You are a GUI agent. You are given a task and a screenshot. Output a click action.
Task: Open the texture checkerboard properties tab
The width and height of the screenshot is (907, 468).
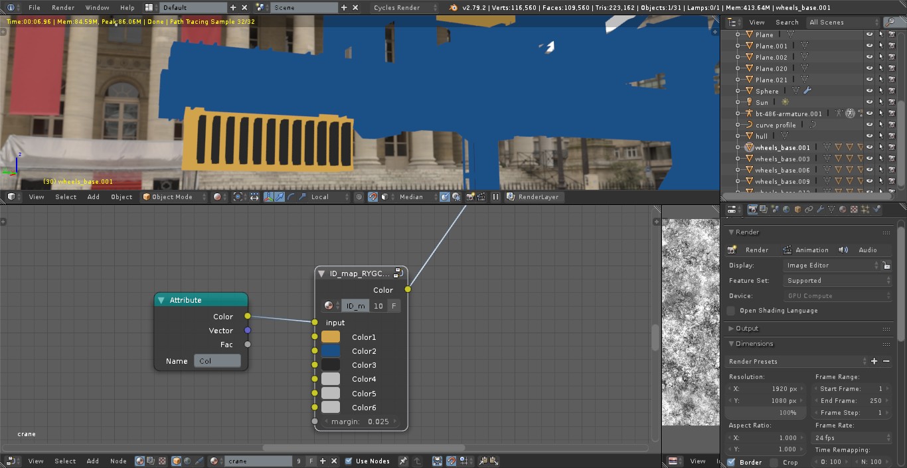[x=854, y=209]
